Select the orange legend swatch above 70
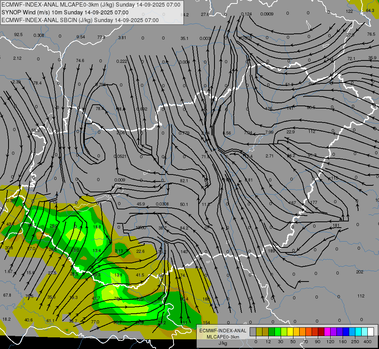The height and width of the screenshot is (349, 379). [x=302, y=332]
